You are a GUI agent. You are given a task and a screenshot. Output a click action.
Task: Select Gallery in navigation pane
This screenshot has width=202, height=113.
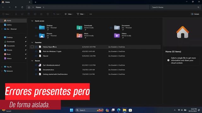(x=13, y=25)
